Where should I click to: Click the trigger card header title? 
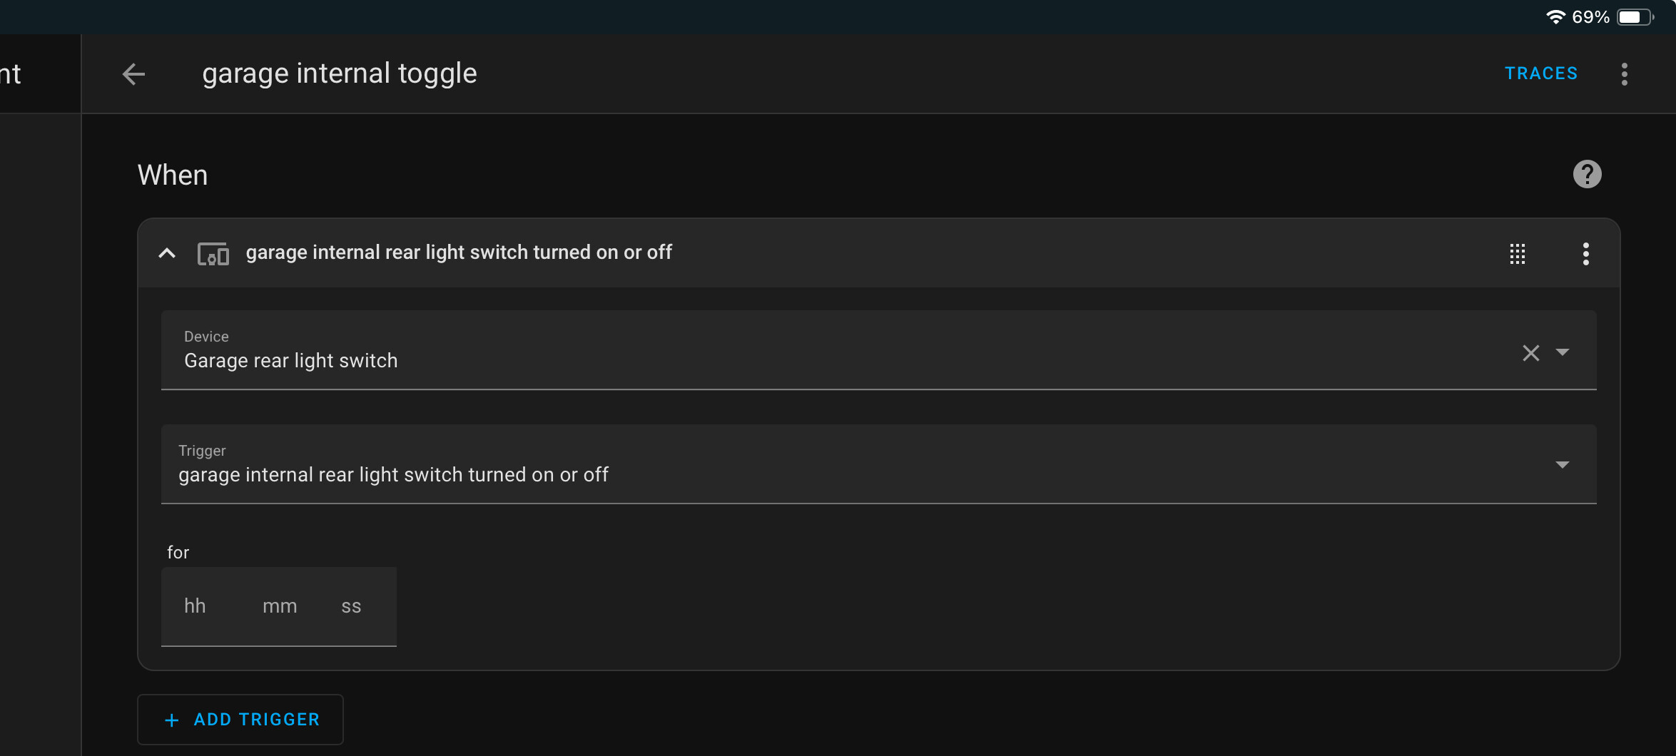coord(459,252)
